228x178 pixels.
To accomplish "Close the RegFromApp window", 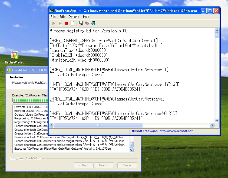I will click(216, 11).
